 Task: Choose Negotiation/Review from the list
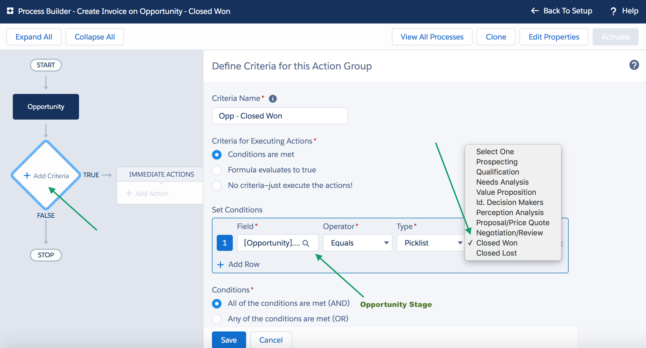coord(513,233)
